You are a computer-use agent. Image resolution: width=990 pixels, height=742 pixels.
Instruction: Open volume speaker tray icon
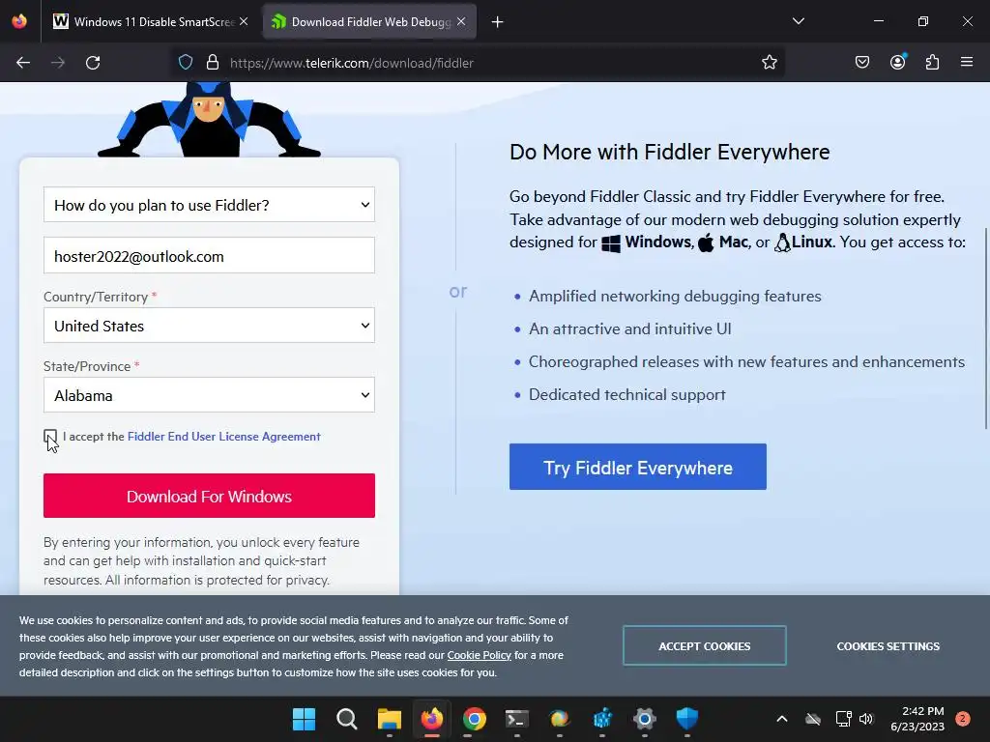point(866,719)
